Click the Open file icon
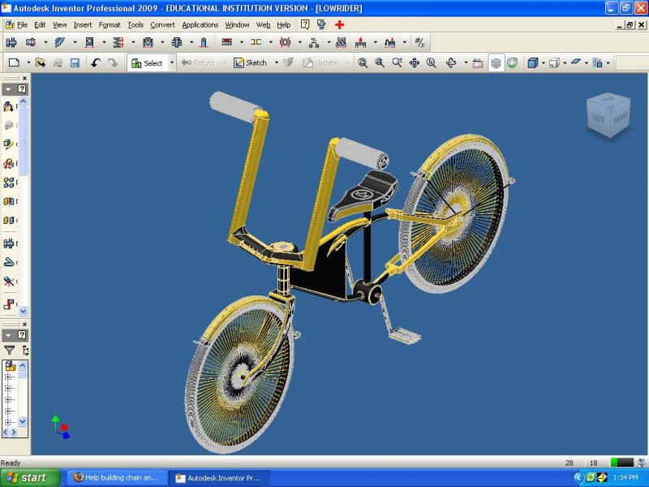Screen dimensions: 649x487 pos(40,63)
